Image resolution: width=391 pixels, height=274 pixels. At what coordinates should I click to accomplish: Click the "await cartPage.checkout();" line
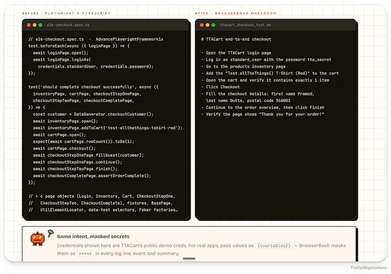point(65,148)
